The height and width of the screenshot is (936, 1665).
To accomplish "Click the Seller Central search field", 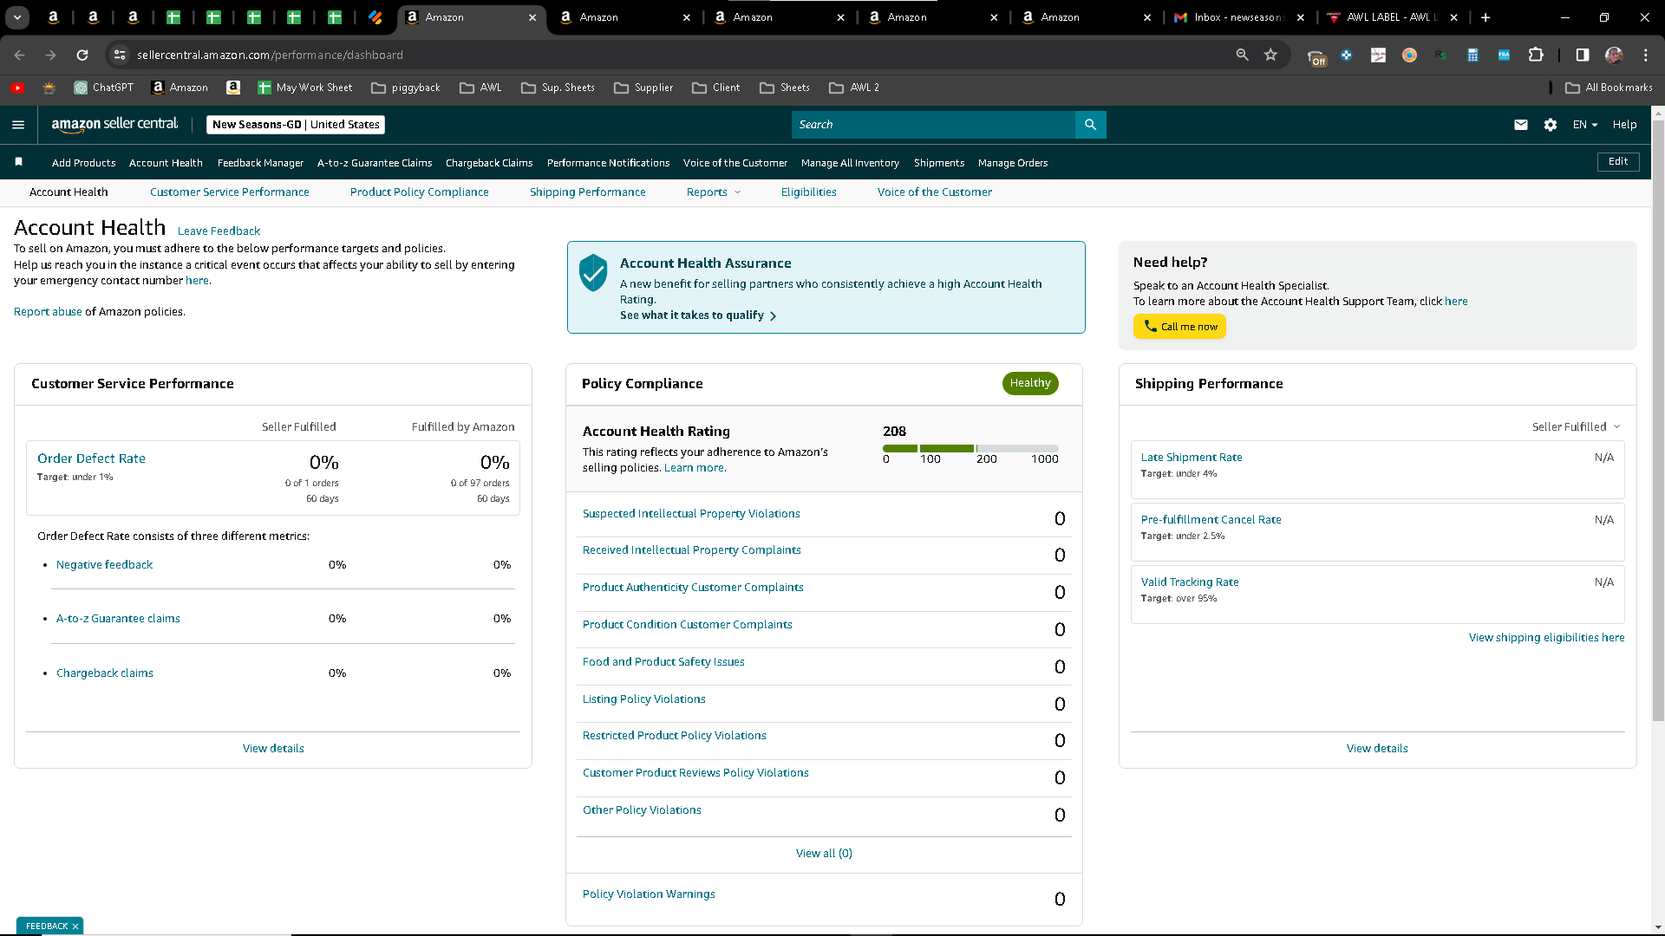I will (x=933, y=125).
